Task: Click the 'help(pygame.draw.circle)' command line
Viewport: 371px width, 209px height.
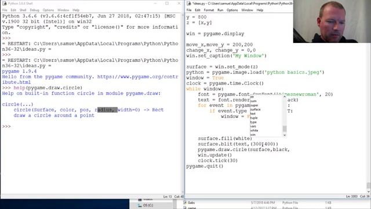Action: (48, 88)
